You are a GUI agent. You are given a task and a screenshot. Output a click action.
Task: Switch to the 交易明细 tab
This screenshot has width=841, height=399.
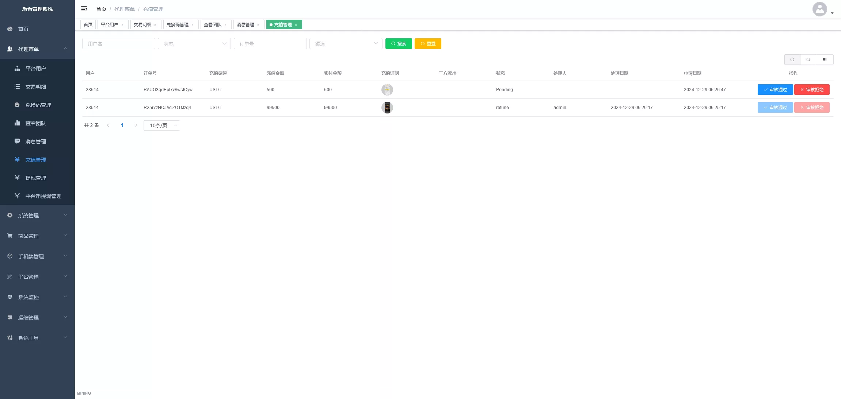click(142, 25)
